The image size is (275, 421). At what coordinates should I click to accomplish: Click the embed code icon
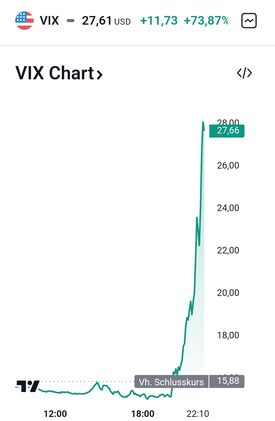[244, 73]
